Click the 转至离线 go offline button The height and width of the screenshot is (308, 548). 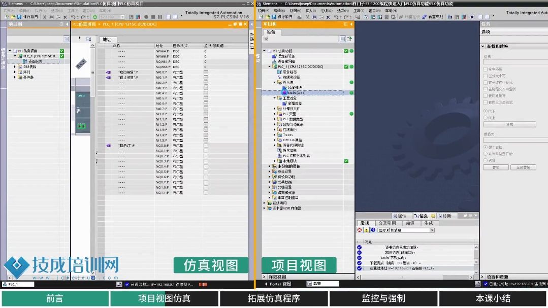click(433, 17)
